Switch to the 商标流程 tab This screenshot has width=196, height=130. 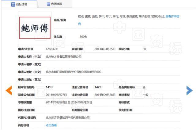tap(55, 4)
